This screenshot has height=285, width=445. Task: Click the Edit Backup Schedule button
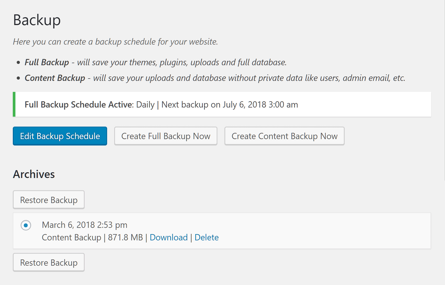click(60, 136)
